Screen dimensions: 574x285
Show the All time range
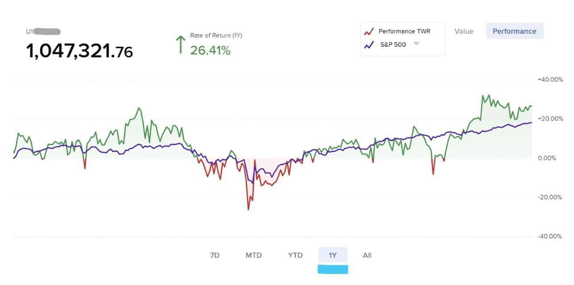pos(367,255)
